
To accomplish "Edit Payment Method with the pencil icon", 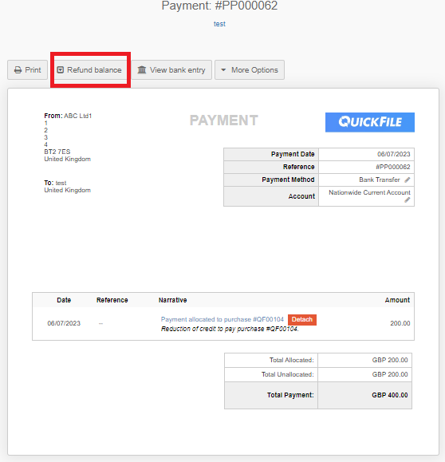I will [408, 180].
